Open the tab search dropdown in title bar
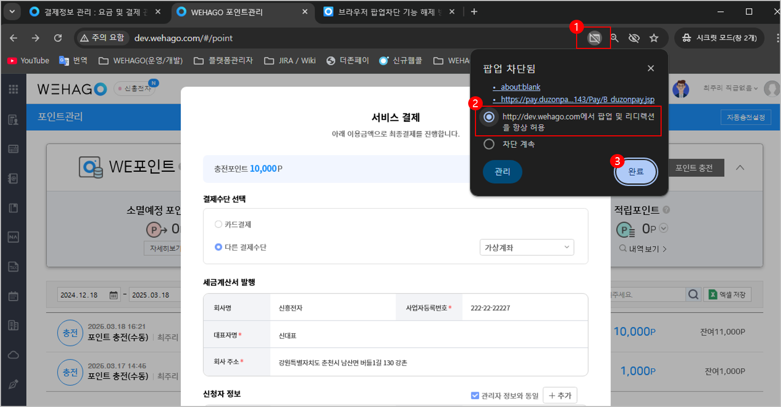This screenshot has width=781, height=407. point(11,11)
